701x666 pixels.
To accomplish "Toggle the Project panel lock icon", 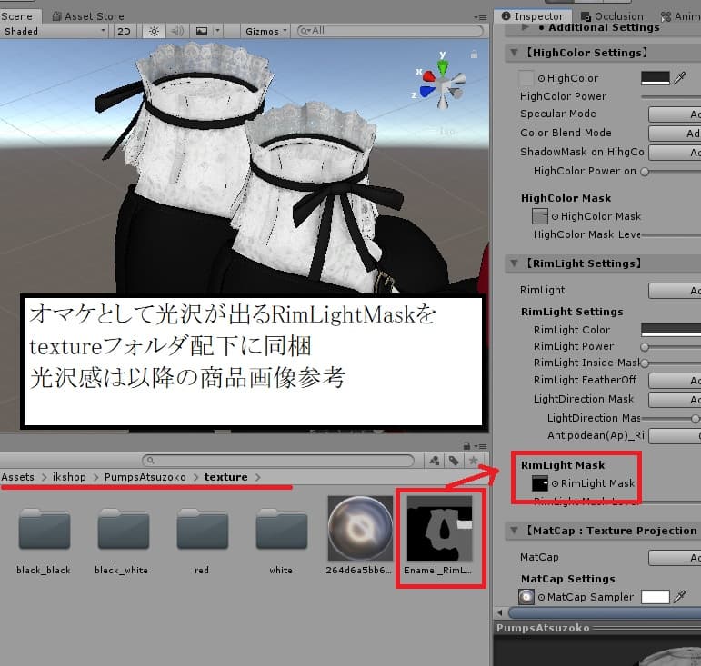I will (466, 446).
